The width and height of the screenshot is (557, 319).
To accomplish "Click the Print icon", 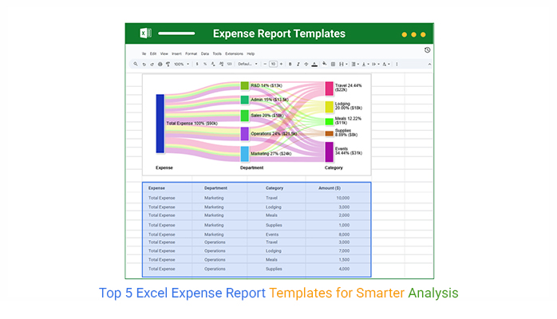I will [160, 65].
